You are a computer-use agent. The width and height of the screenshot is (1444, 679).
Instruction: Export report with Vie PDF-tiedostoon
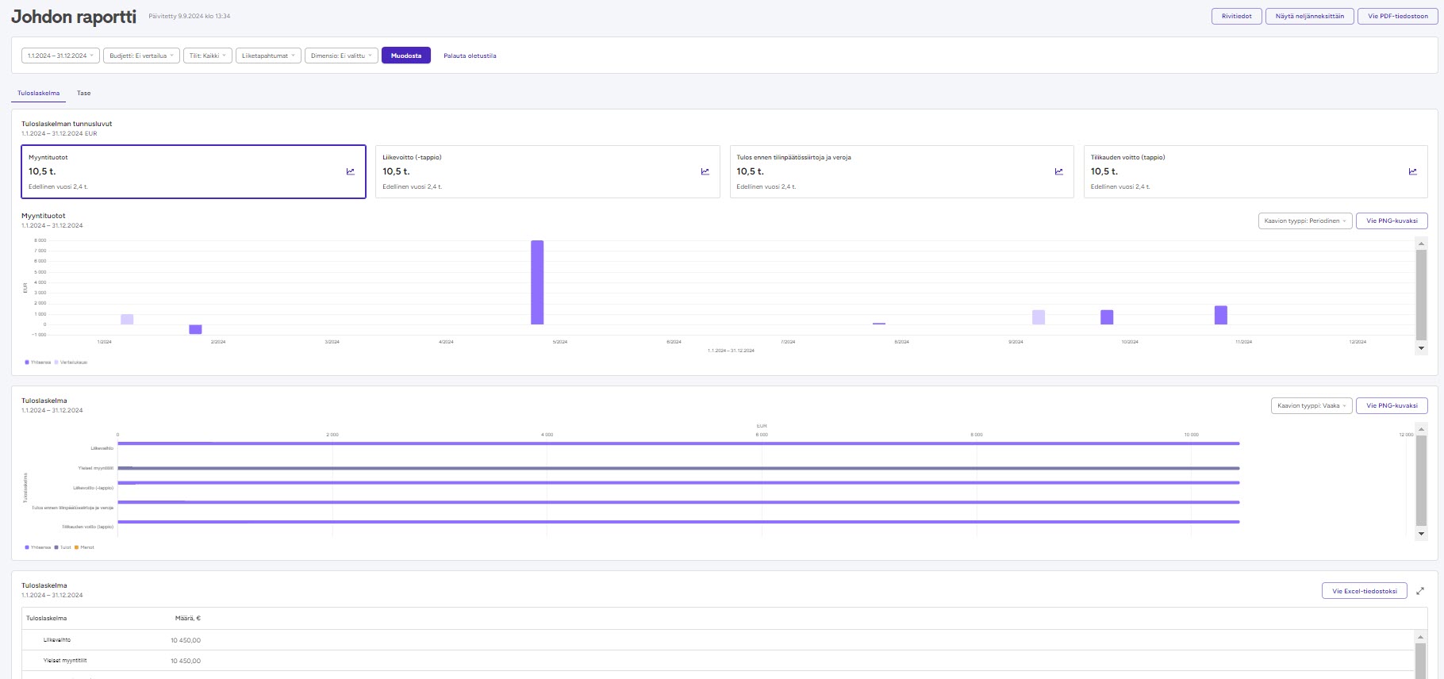1398,16
